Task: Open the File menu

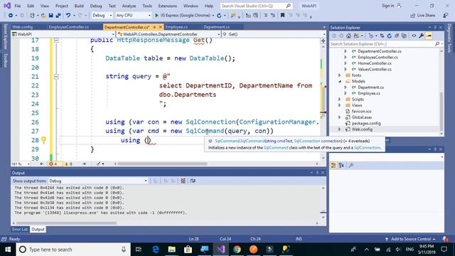Action: tap(17, 6)
